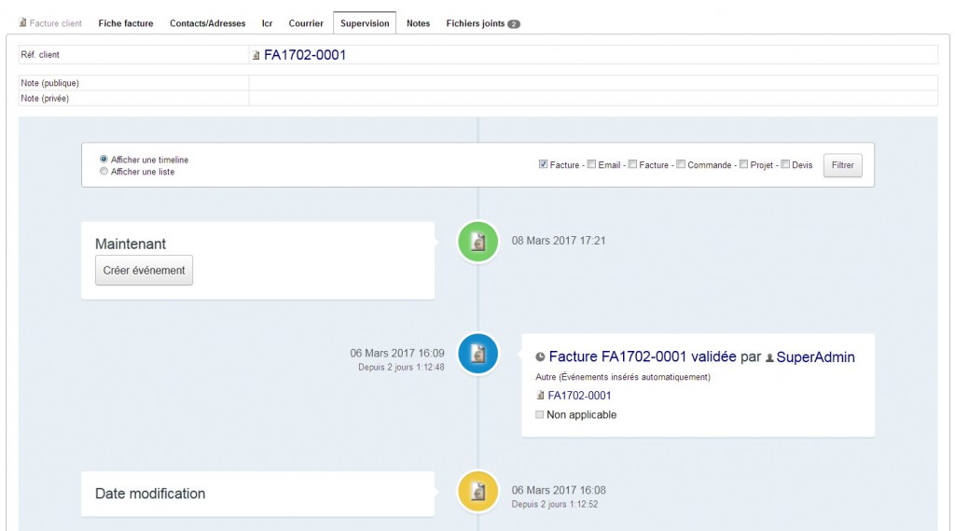Check the Devis filter checkbox

(x=785, y=164)
